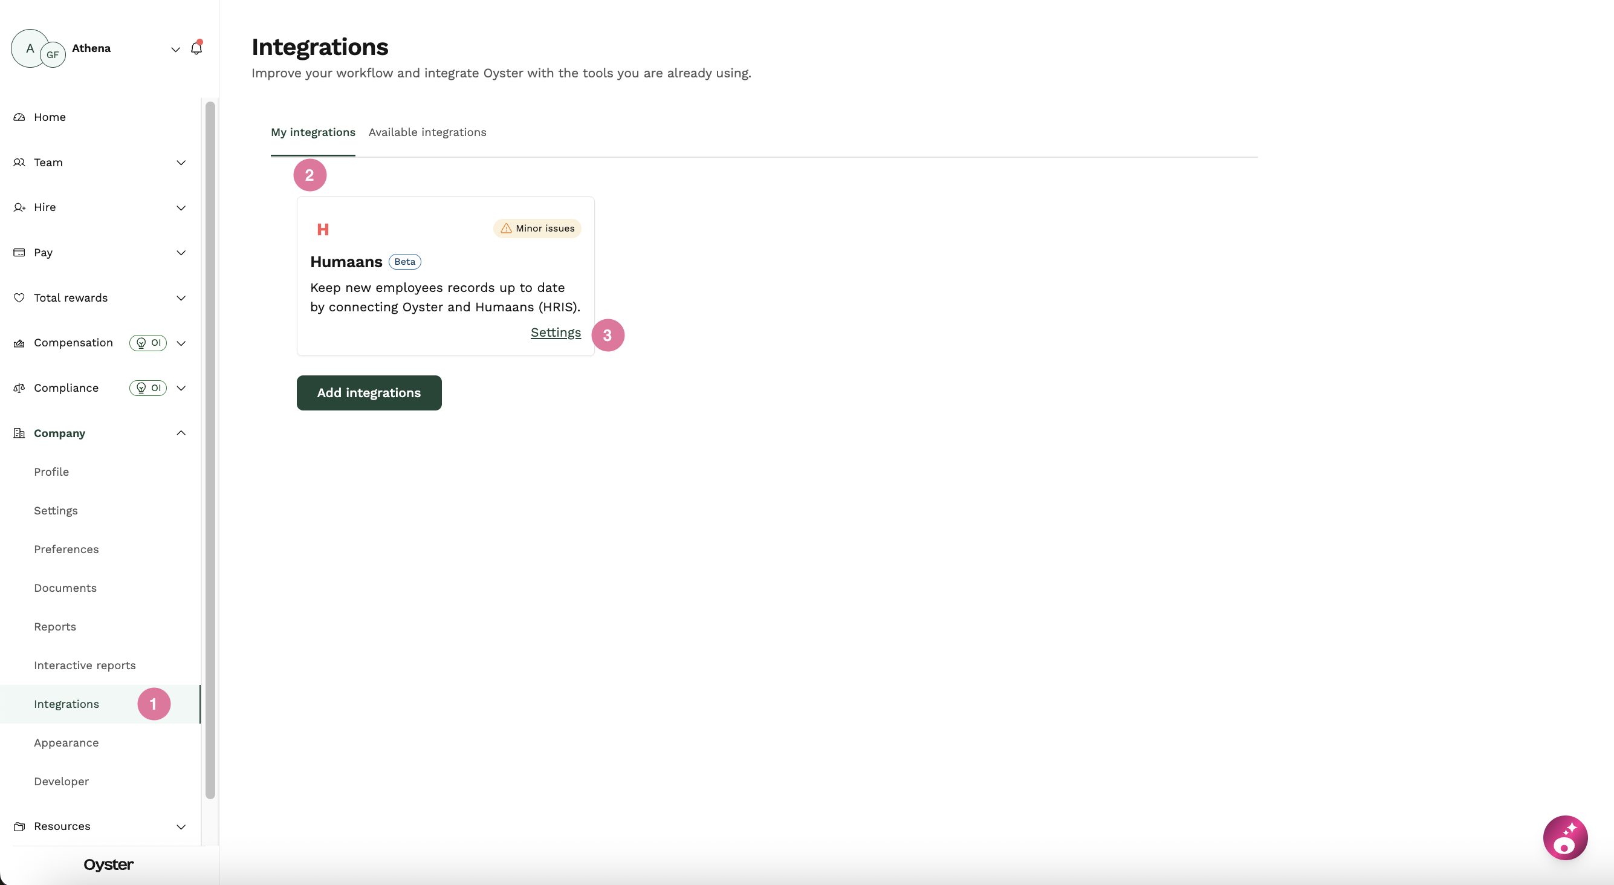The width and height of the screenshot is (1614, 885).
Task: Click the Pay card icon
Action: [19, 253]
